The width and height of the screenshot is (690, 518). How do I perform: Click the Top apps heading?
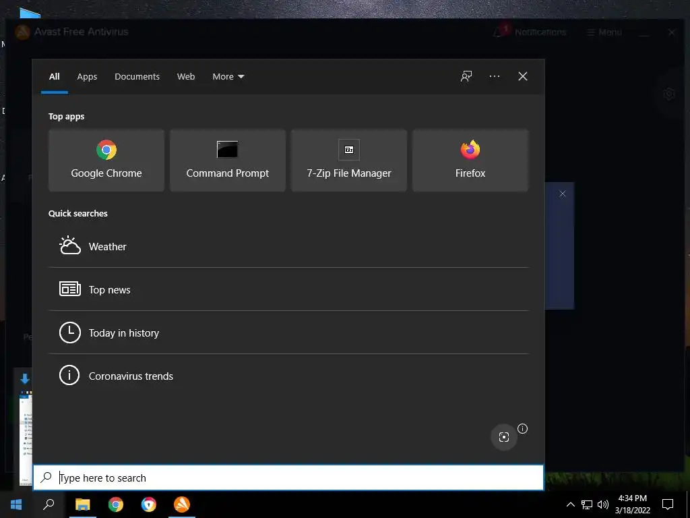(67, 116)
